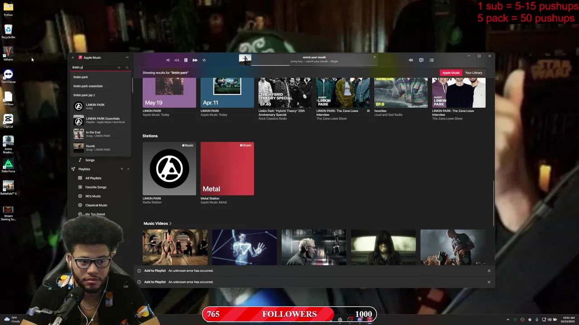
Task: Open Hybrid Theory 20th Anniversary Special
Action: 285,93
